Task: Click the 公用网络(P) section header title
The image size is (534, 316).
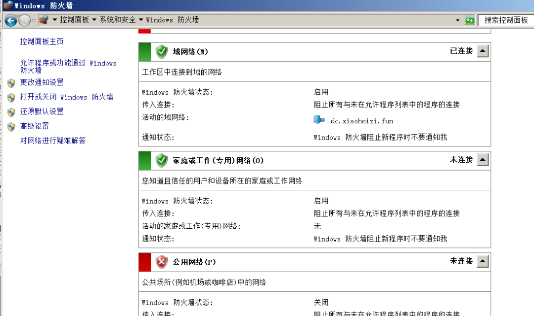Action: [194, 262]
